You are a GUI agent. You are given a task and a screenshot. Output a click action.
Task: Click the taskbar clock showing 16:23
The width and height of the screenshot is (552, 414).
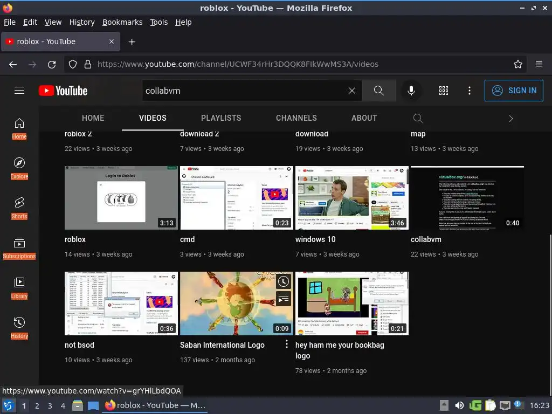point(539,405)
